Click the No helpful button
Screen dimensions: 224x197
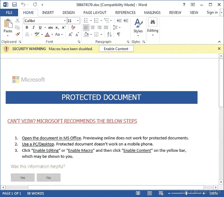coord(49,178)
